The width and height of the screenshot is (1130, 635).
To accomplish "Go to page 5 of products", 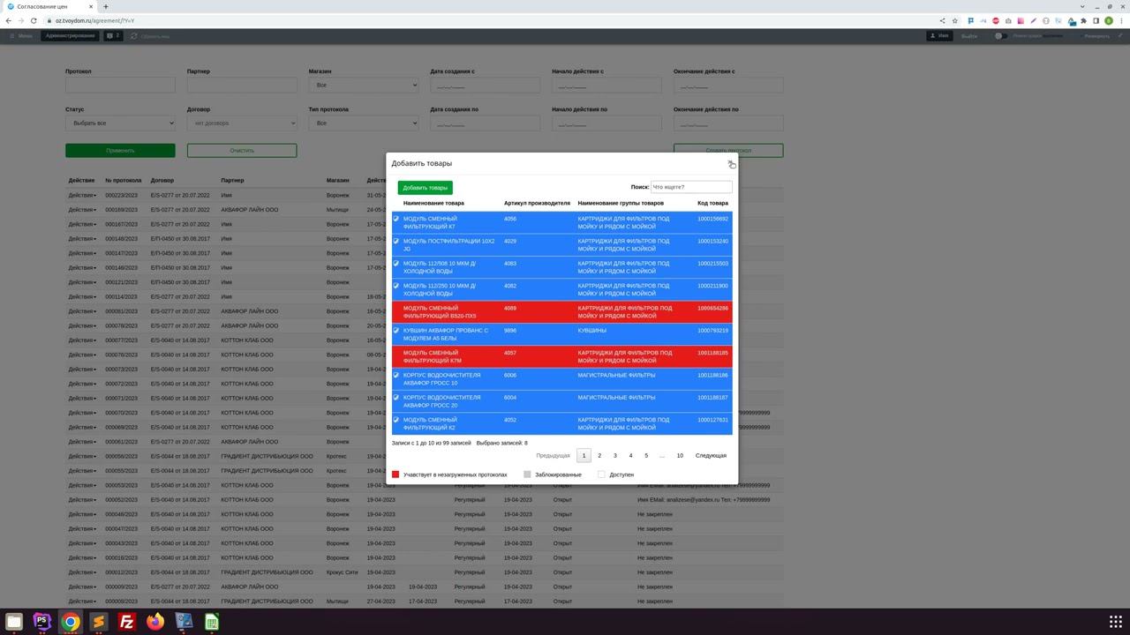I will coord(646,455).
